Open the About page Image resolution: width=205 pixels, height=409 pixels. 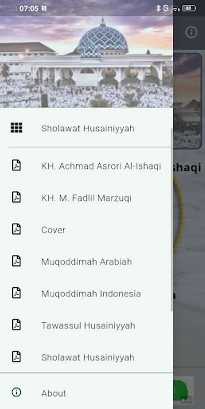(87, 393)
